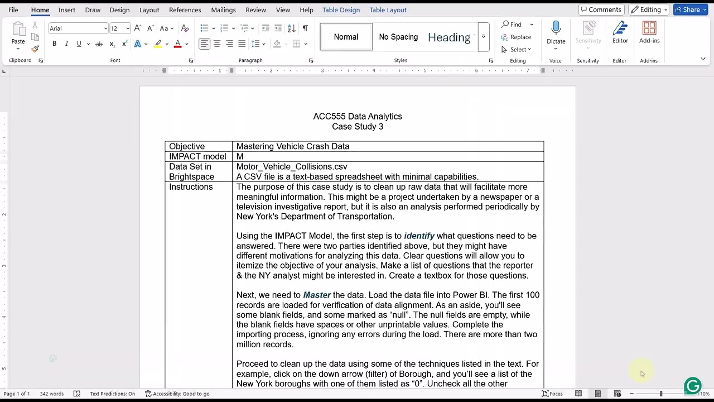This screenshot has height=402, width=714.
Task: Click Replace in Editing group
Action: (516, 37)
